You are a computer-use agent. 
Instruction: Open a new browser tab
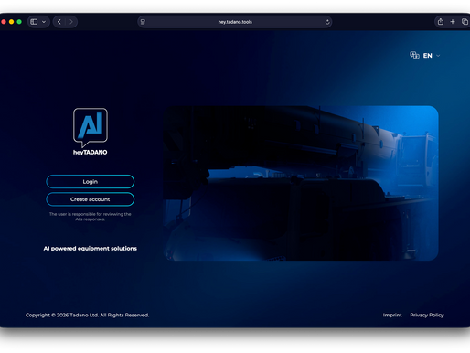point(453,22)
